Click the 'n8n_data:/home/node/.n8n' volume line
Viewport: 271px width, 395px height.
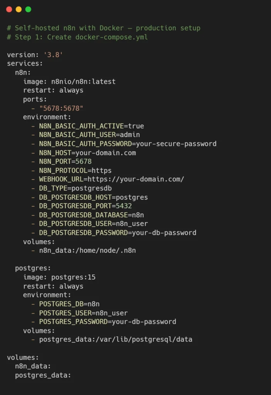(87, 250)
